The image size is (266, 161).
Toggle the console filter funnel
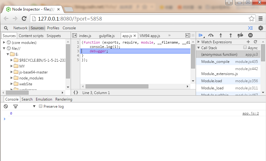pyautogui.click(x=15, y=107)
